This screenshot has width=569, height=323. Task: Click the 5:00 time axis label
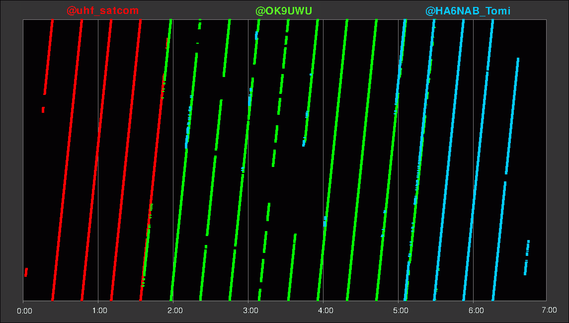(x=401, y=311)
